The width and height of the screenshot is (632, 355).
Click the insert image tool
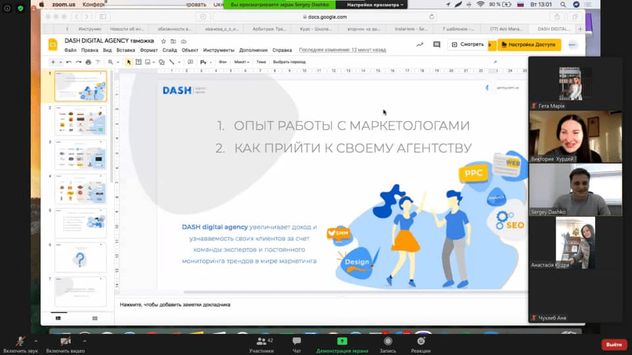pyautogui.click(x=148, y=62)
